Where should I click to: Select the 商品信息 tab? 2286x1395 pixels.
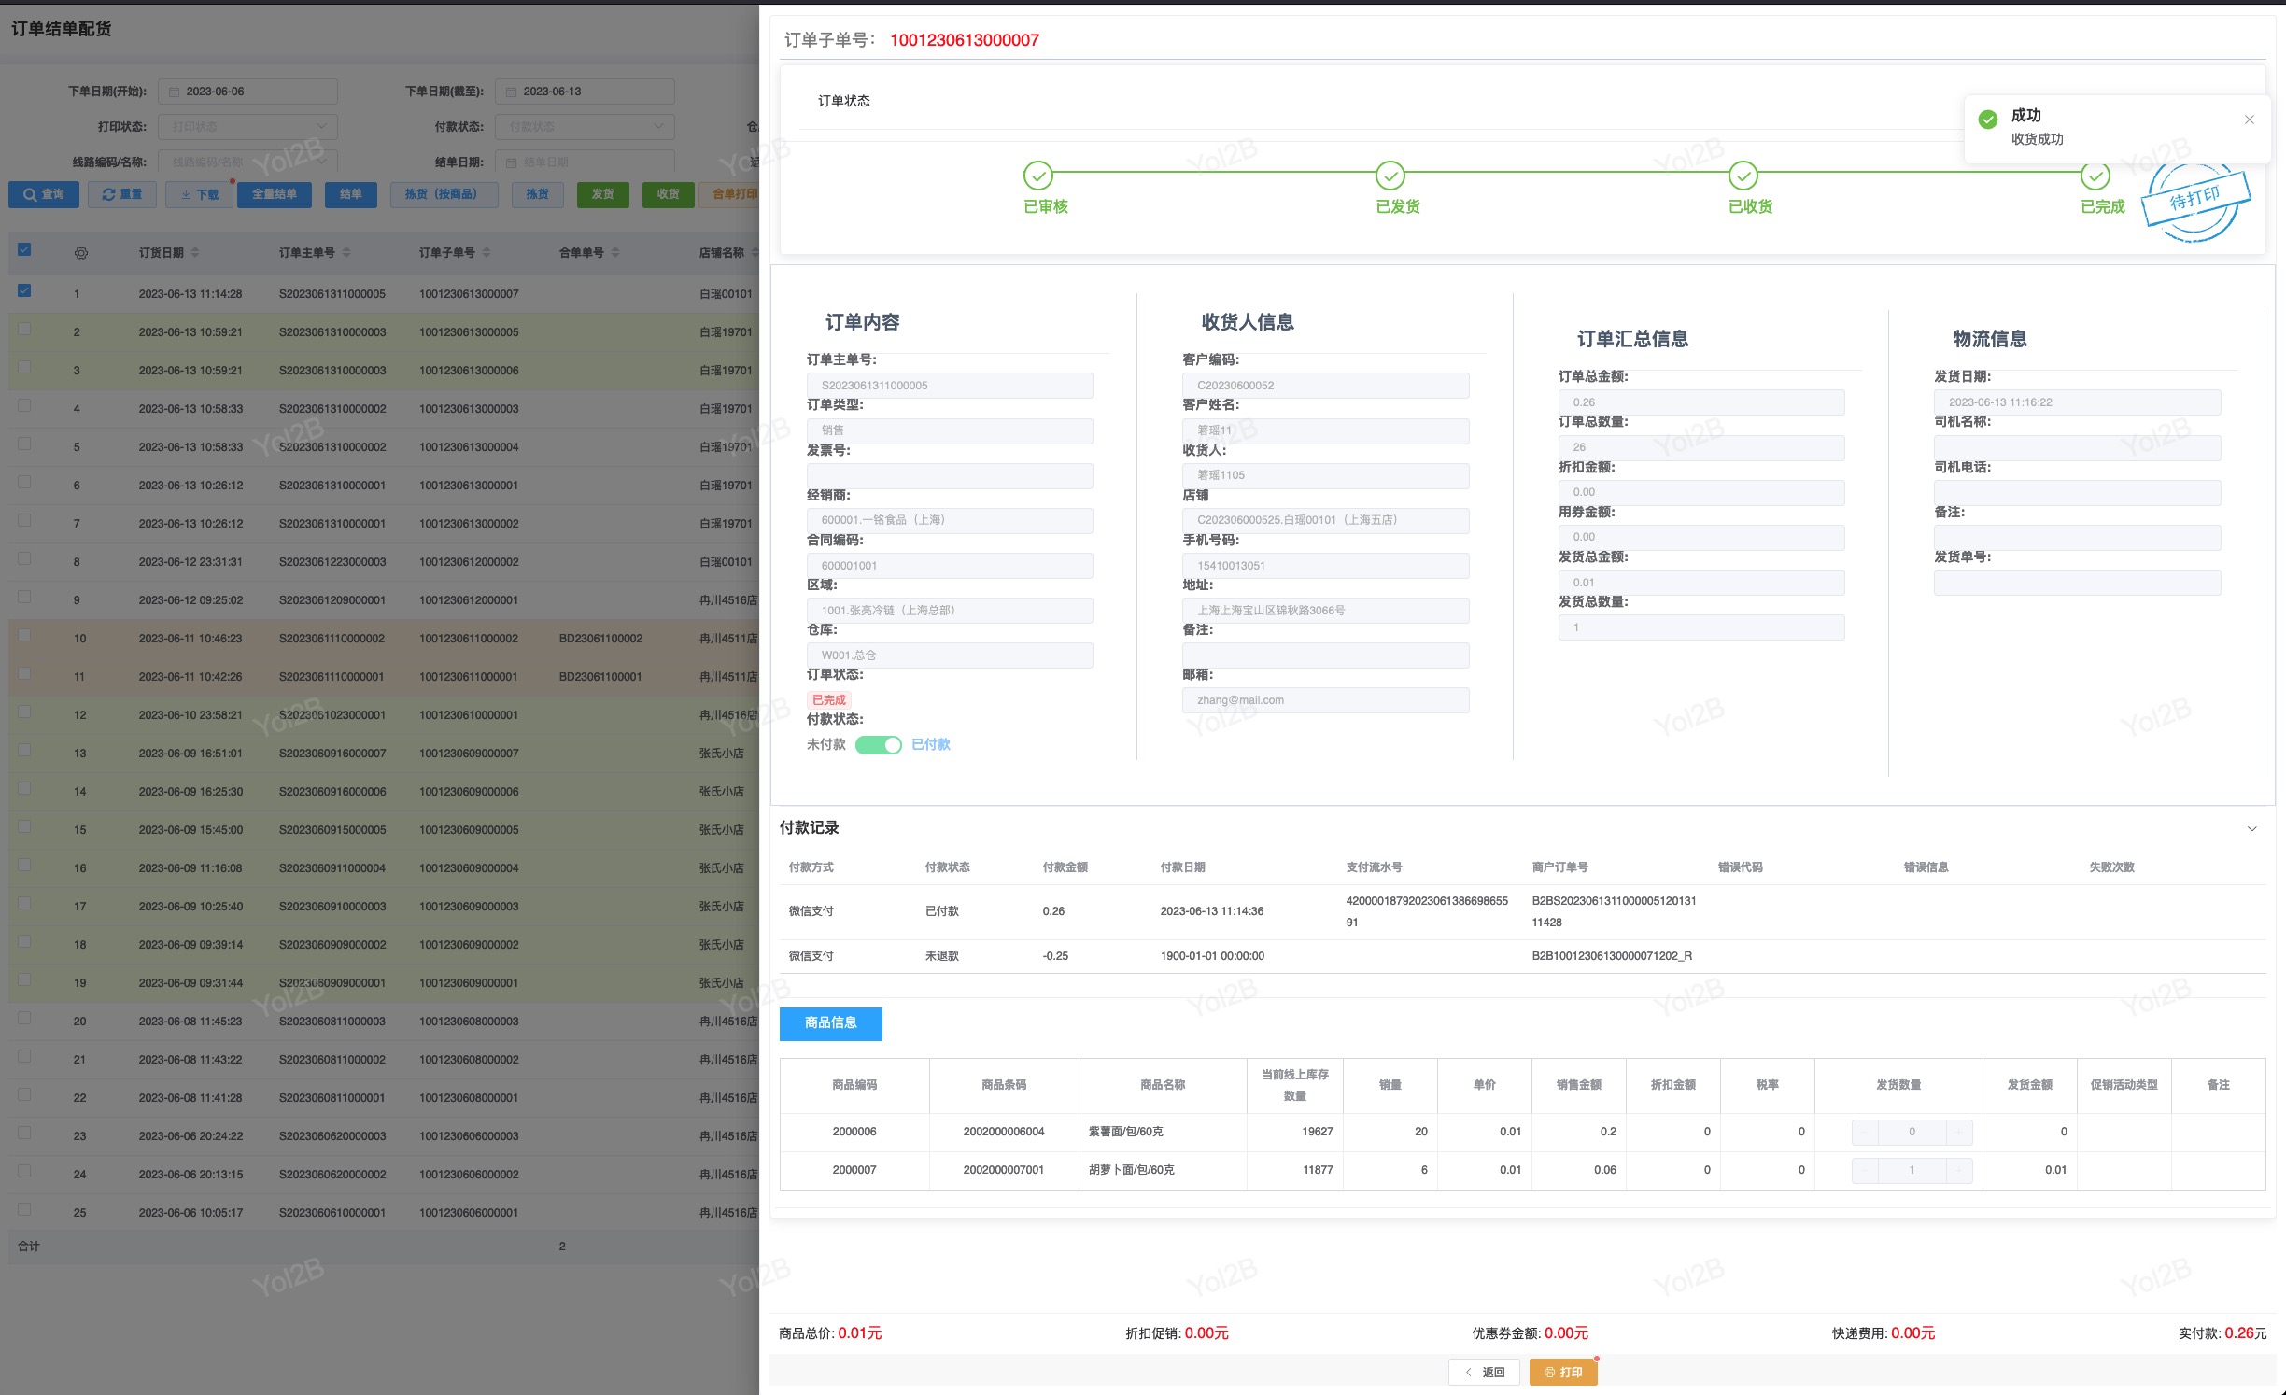(x=830, y=1023)
